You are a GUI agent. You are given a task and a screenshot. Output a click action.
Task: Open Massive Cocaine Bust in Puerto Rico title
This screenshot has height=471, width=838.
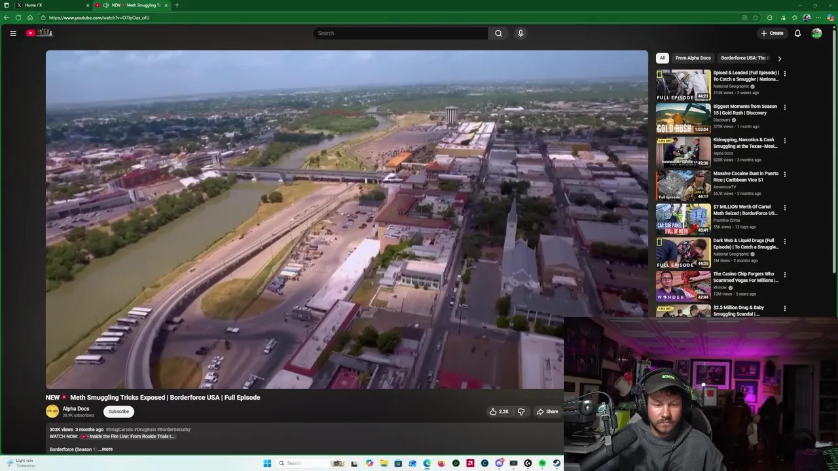pyautogui.click(x=746, y=177)
